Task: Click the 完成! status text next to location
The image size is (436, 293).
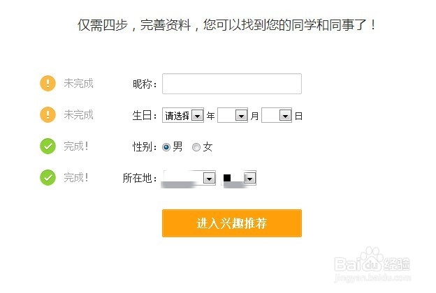Action: pyautogui.click(x=76, y=178)
